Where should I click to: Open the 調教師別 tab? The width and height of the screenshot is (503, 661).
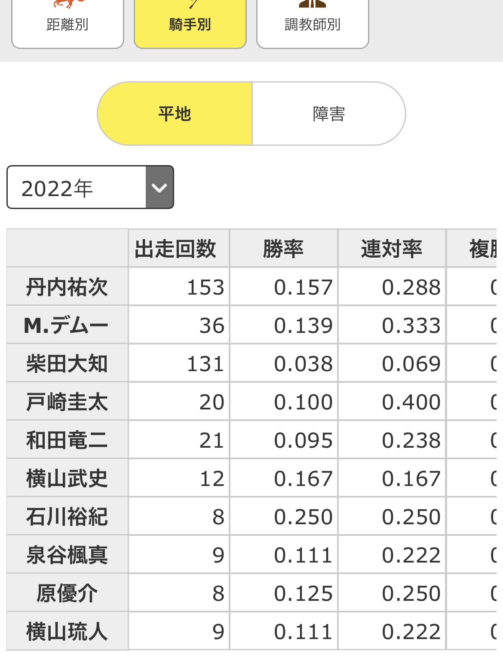313,24
